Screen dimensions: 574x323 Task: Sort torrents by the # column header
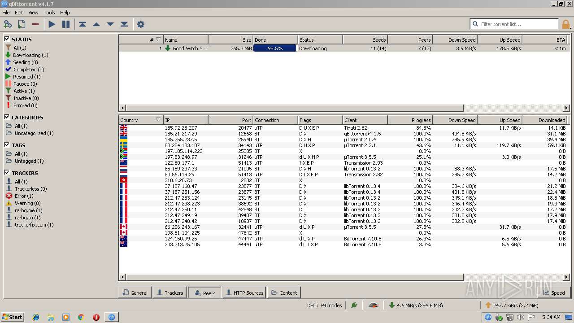141,39
